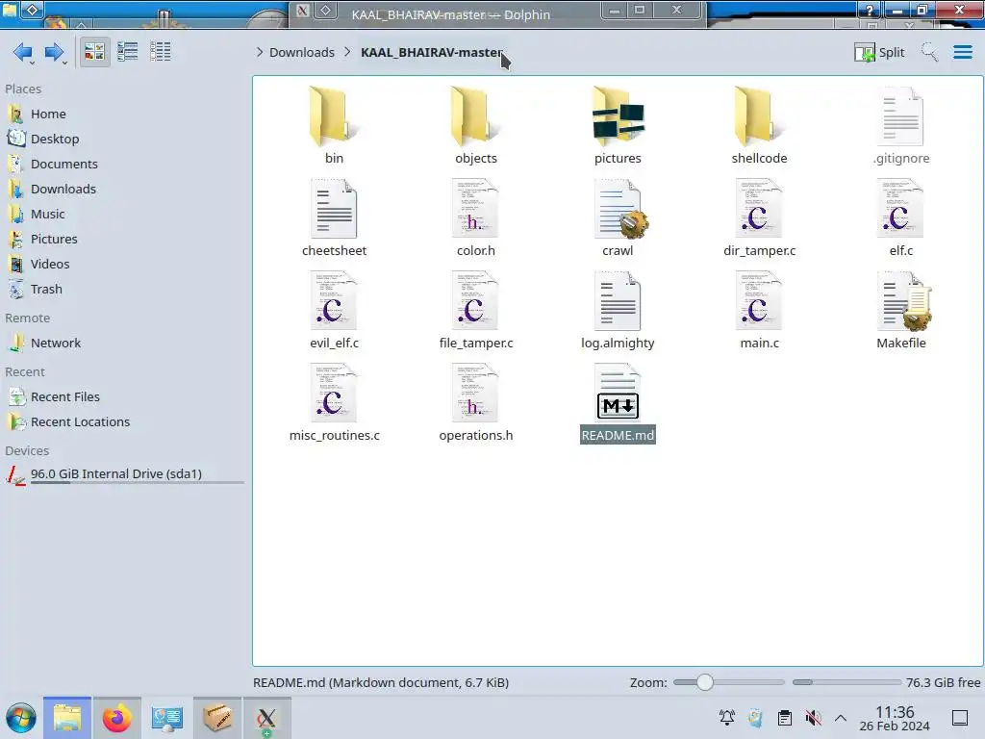Go back with the blue left arrow
The height and width of the screenshot is (739, 985).
point(23,52)
